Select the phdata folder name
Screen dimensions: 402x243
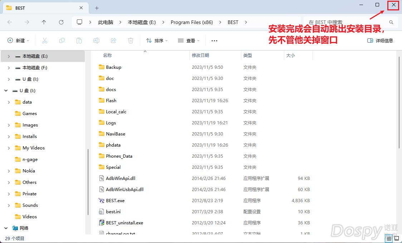click(113, 145)
